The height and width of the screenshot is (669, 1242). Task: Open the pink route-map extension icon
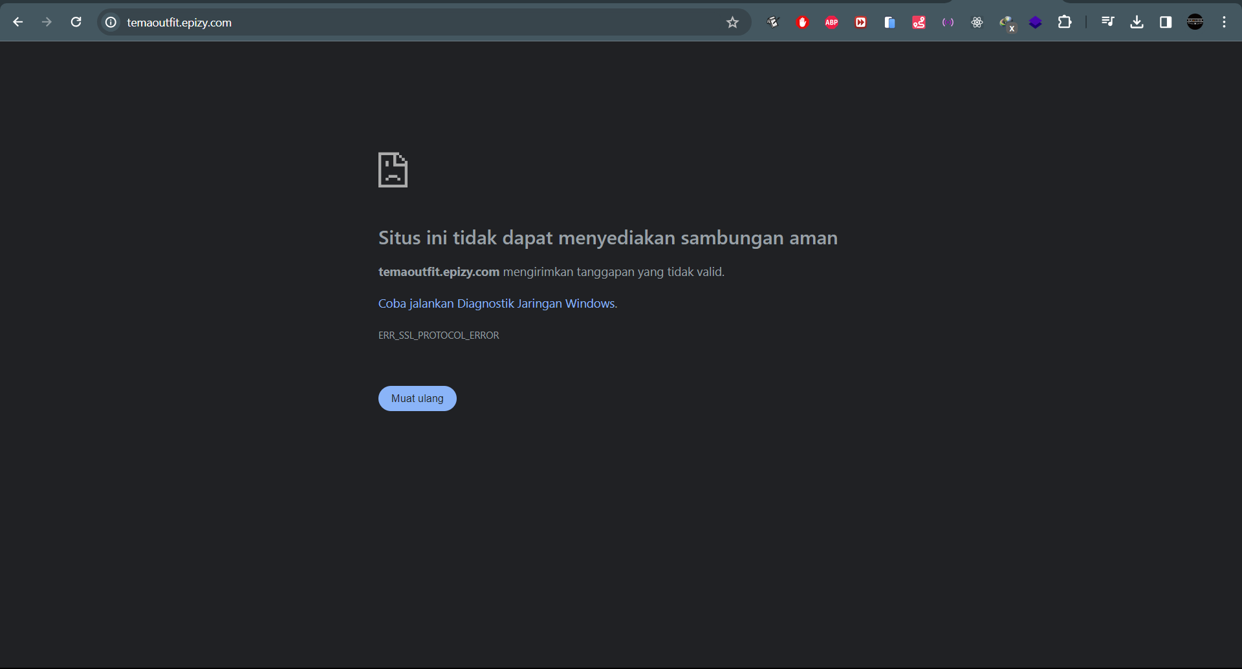pos(919,23)
